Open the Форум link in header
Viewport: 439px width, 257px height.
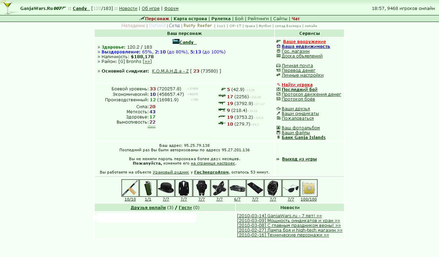pyautogui.click(x=171, y=8)
